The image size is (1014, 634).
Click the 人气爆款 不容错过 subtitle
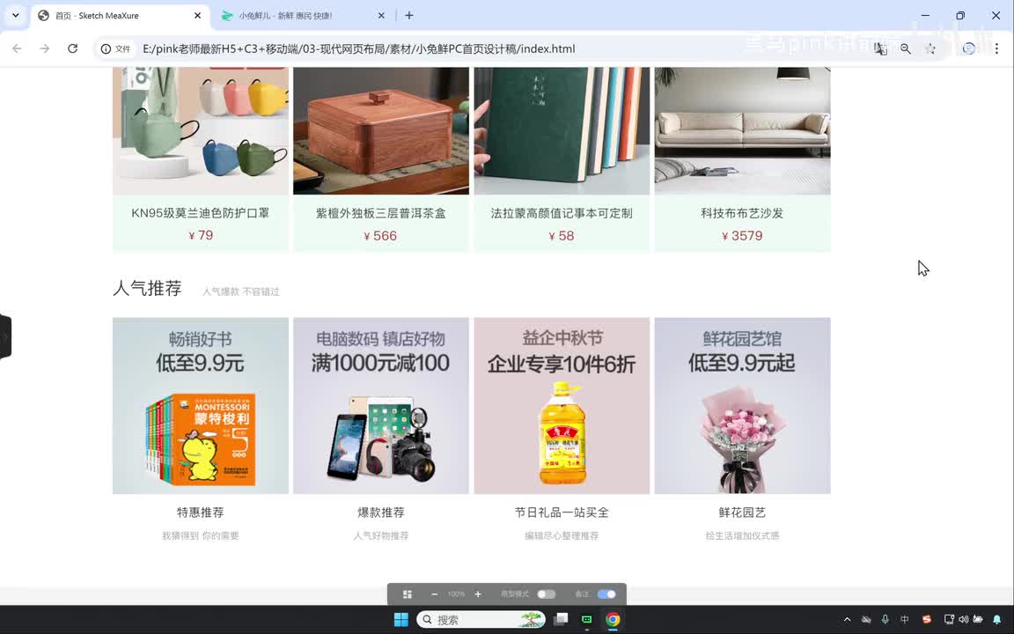pyautogui.click(x=240, y=291)
